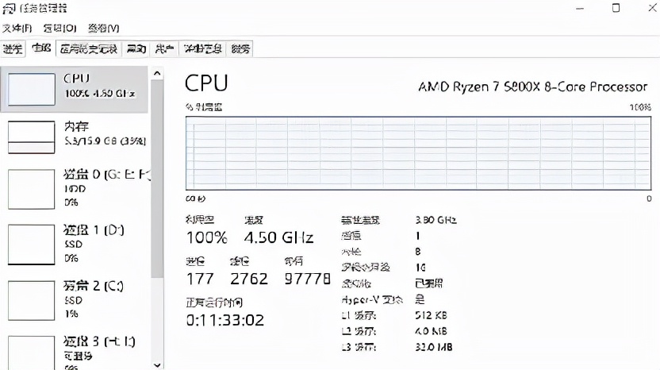
Task: Open the View (V) menu
Action: tap(104, 29)
